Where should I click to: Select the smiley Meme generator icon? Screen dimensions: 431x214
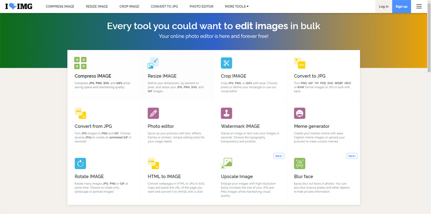pyautogui.click(x=300, y=113)
